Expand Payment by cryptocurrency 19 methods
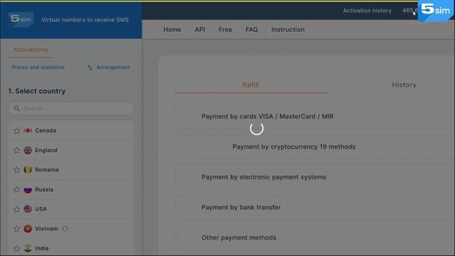 [314, 147]
